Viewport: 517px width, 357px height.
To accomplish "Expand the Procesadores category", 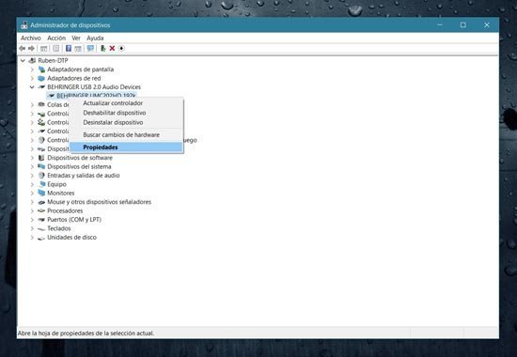I will coord(32,210).
